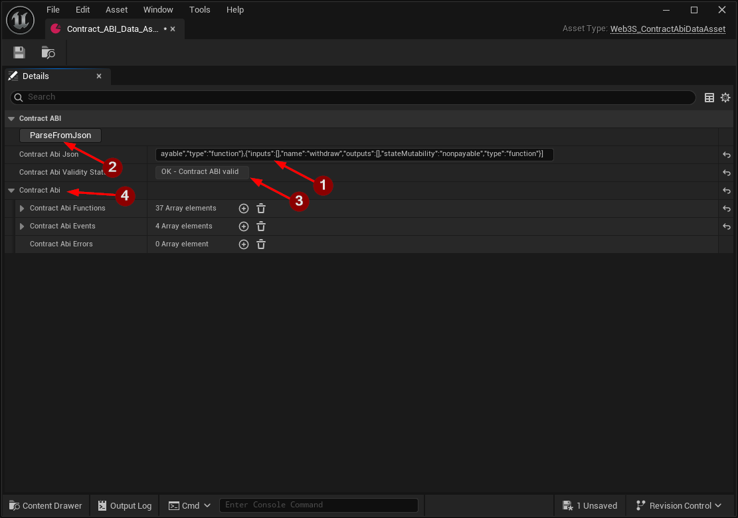
Task: Collapse the Contract ABI section
Action: (x=11, y=118)
